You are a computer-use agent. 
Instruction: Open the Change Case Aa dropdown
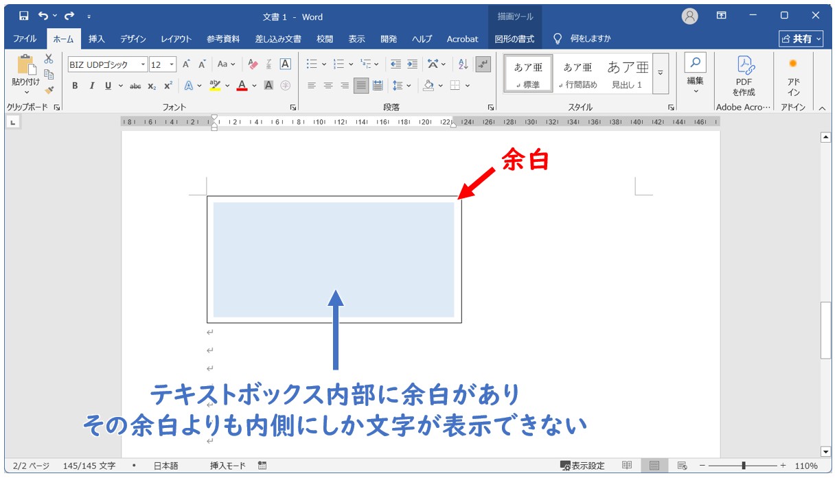[x=226, y=64]
